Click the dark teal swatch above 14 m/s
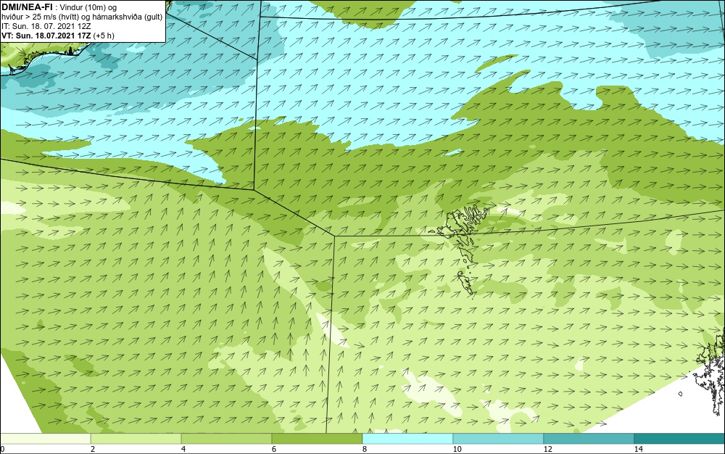Screen dimensions: 725x454 coord(679,439)
